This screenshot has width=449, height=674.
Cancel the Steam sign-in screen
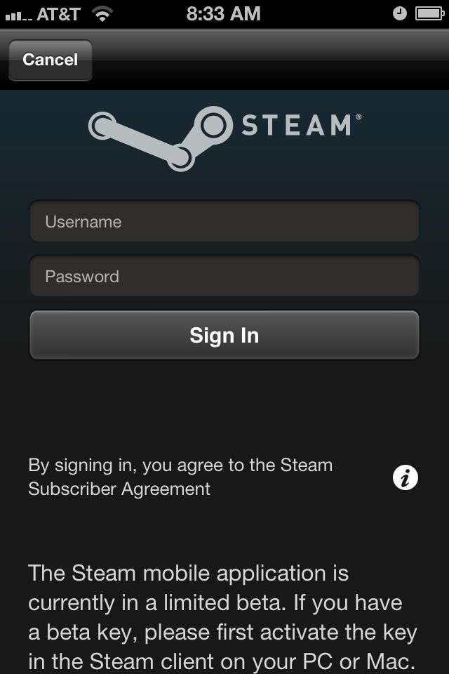click(x=51, y=60)
